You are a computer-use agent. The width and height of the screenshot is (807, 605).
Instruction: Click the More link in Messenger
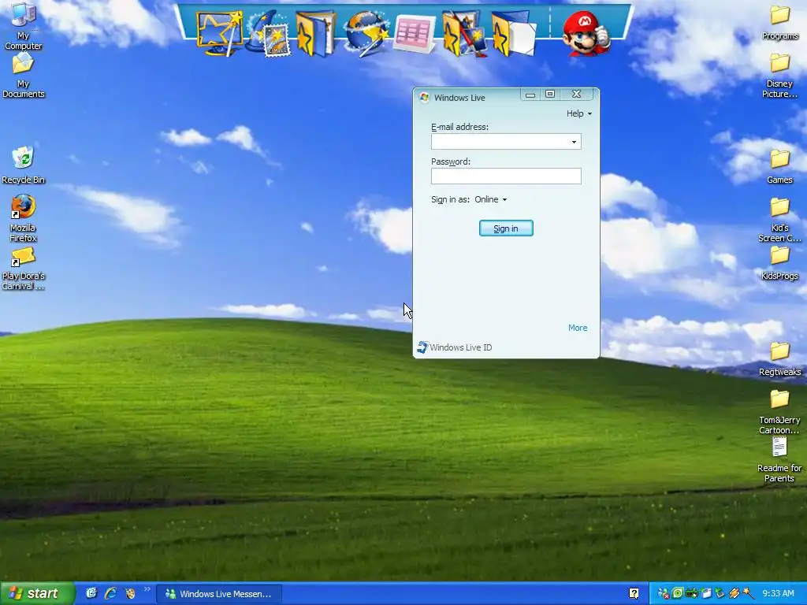(x=578, y=328)
